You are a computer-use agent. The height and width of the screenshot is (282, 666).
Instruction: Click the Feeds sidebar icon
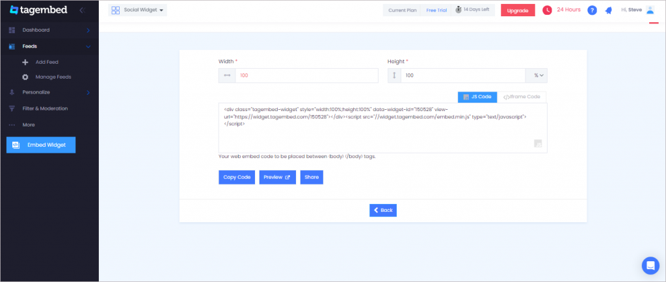(12, 46)
